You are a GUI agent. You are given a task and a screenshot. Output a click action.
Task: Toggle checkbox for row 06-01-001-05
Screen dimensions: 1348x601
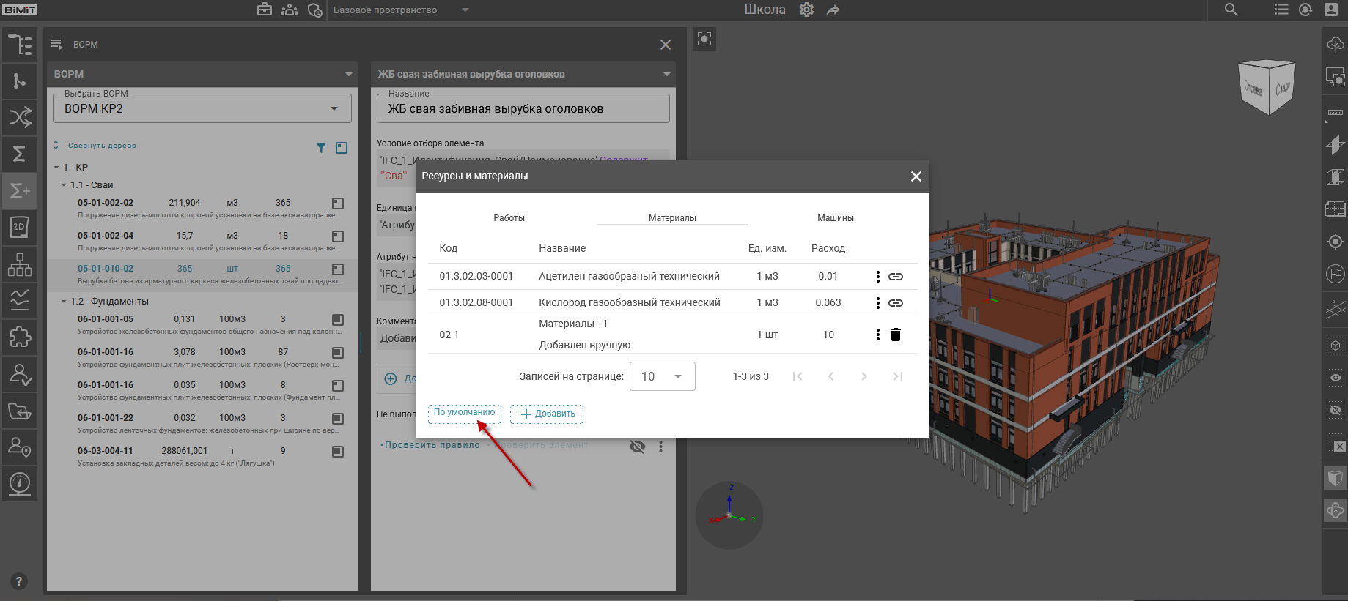(x=338, y=320)
